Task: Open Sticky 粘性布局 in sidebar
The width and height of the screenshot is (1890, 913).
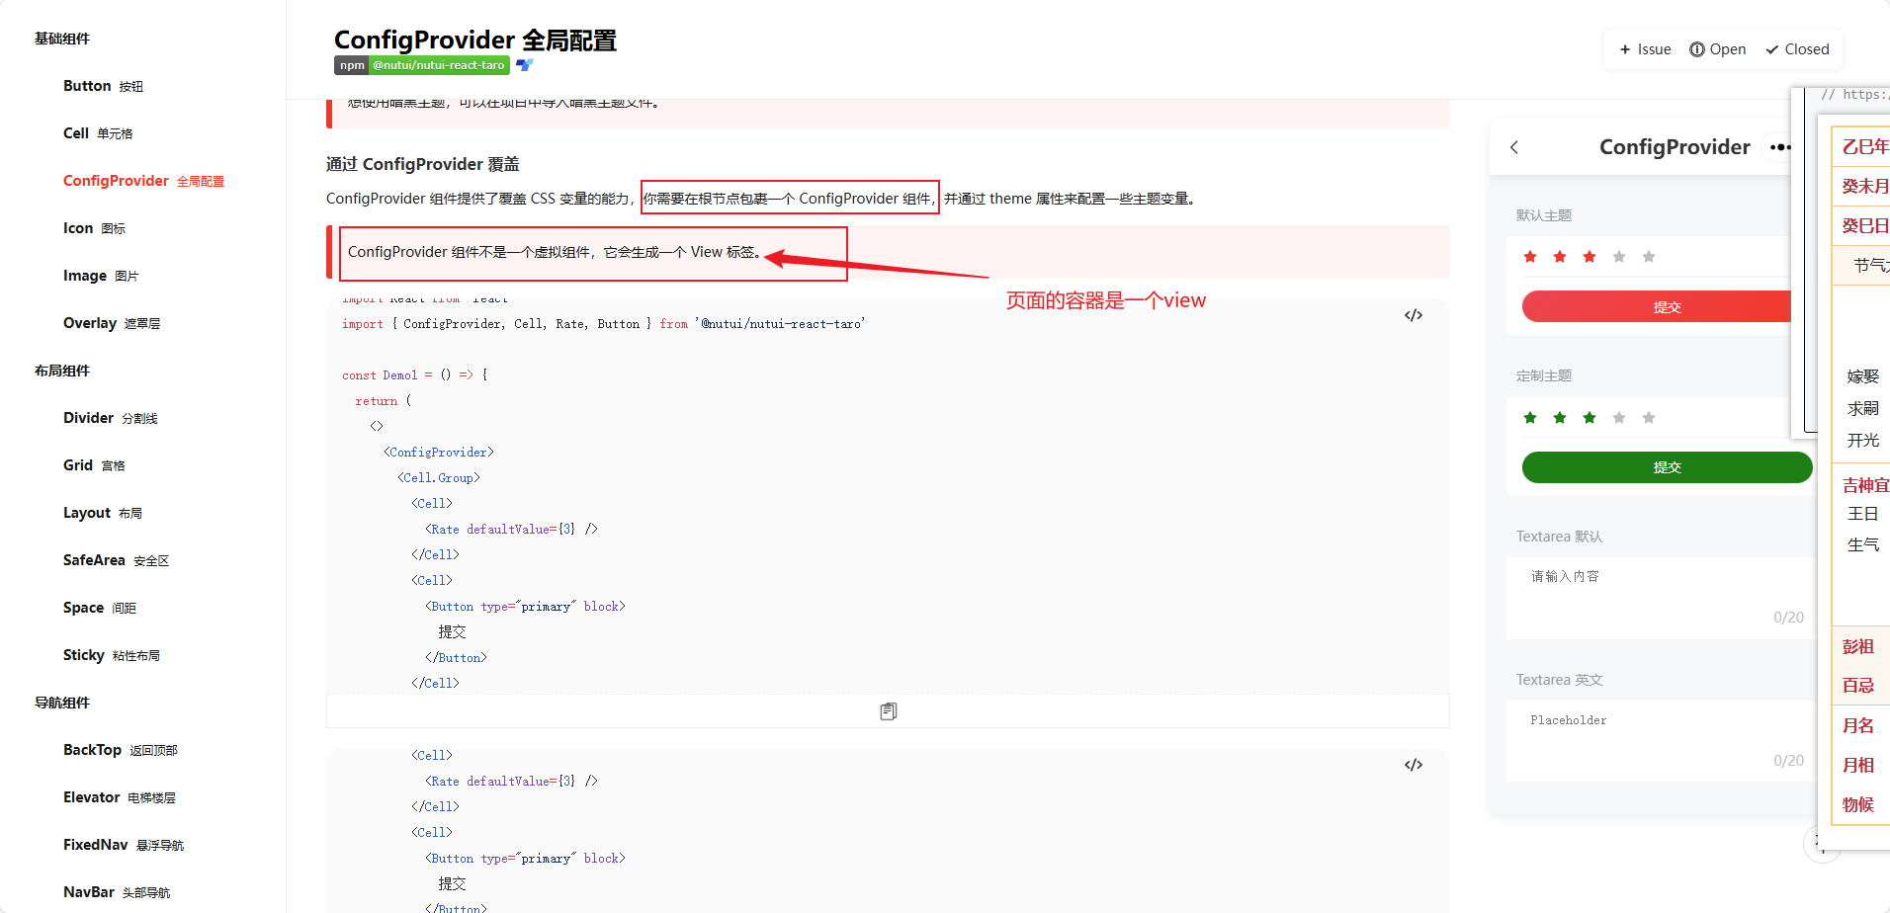Action: (x=112, y=655)
